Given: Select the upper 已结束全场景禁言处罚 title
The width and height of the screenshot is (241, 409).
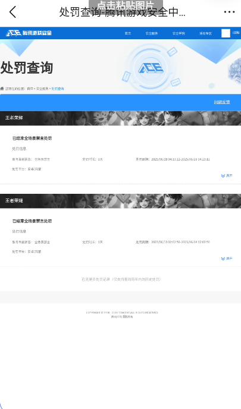Looking at the screenshot, I should (x=32, y=139).
